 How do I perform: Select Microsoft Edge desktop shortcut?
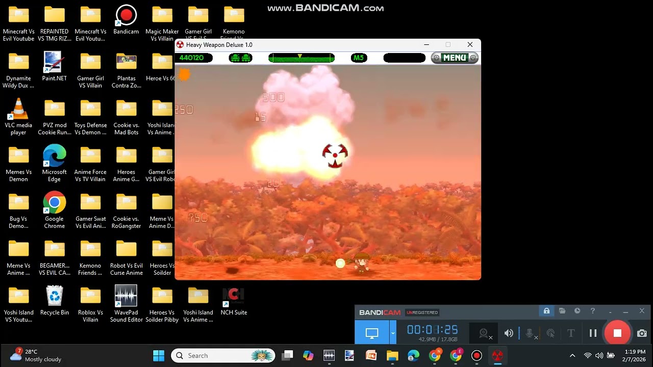pyautogui.click(x=55, y=163)
